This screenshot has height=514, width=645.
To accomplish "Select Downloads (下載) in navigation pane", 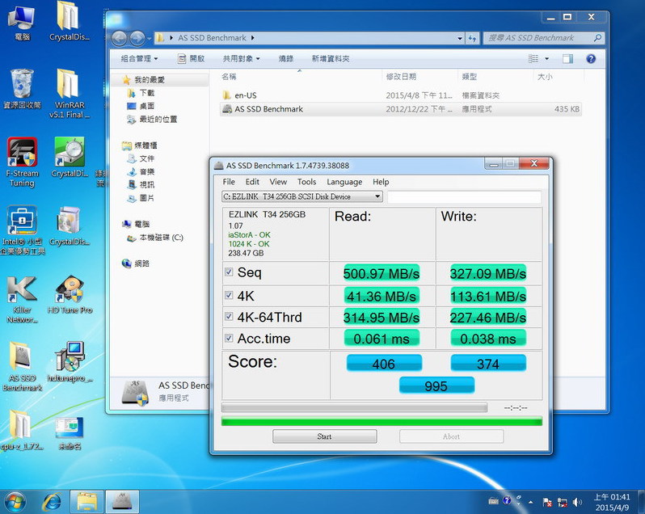I will [141, 93].
